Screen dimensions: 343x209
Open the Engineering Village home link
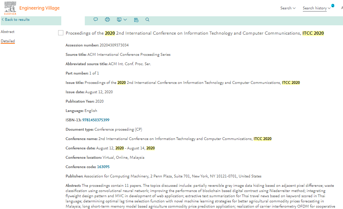pos(39,8)
